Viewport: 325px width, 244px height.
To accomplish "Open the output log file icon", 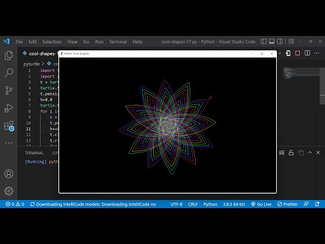I will (301, 152).
